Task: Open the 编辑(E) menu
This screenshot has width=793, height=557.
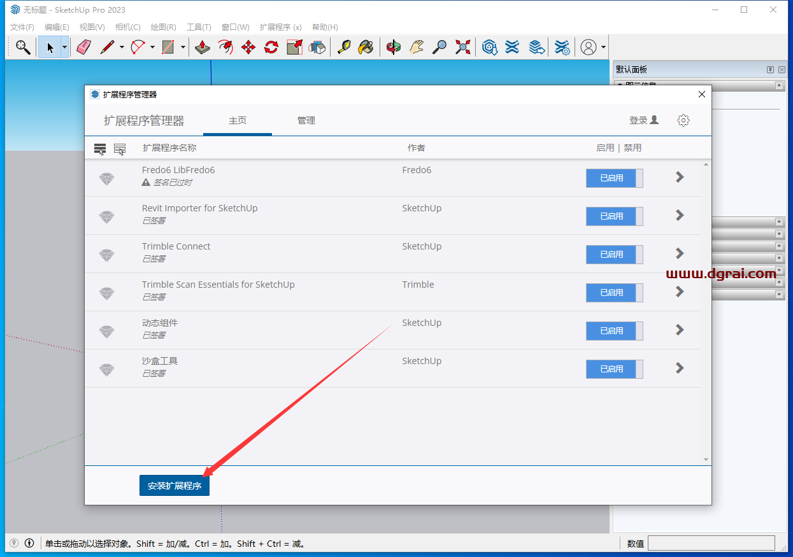Action: (x=57, y=27)
